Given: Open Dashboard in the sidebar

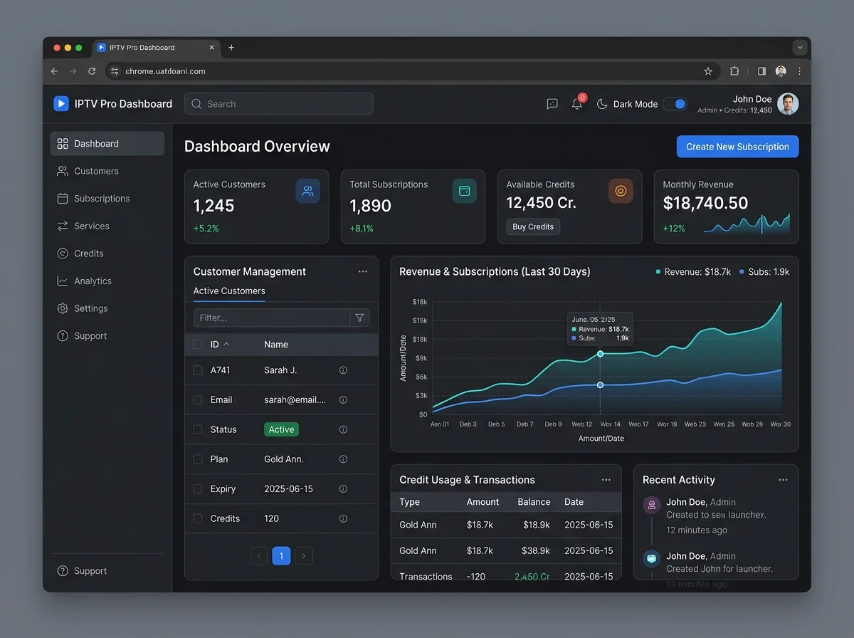Looking at the screenshot, I should click(x=107, y=144).
